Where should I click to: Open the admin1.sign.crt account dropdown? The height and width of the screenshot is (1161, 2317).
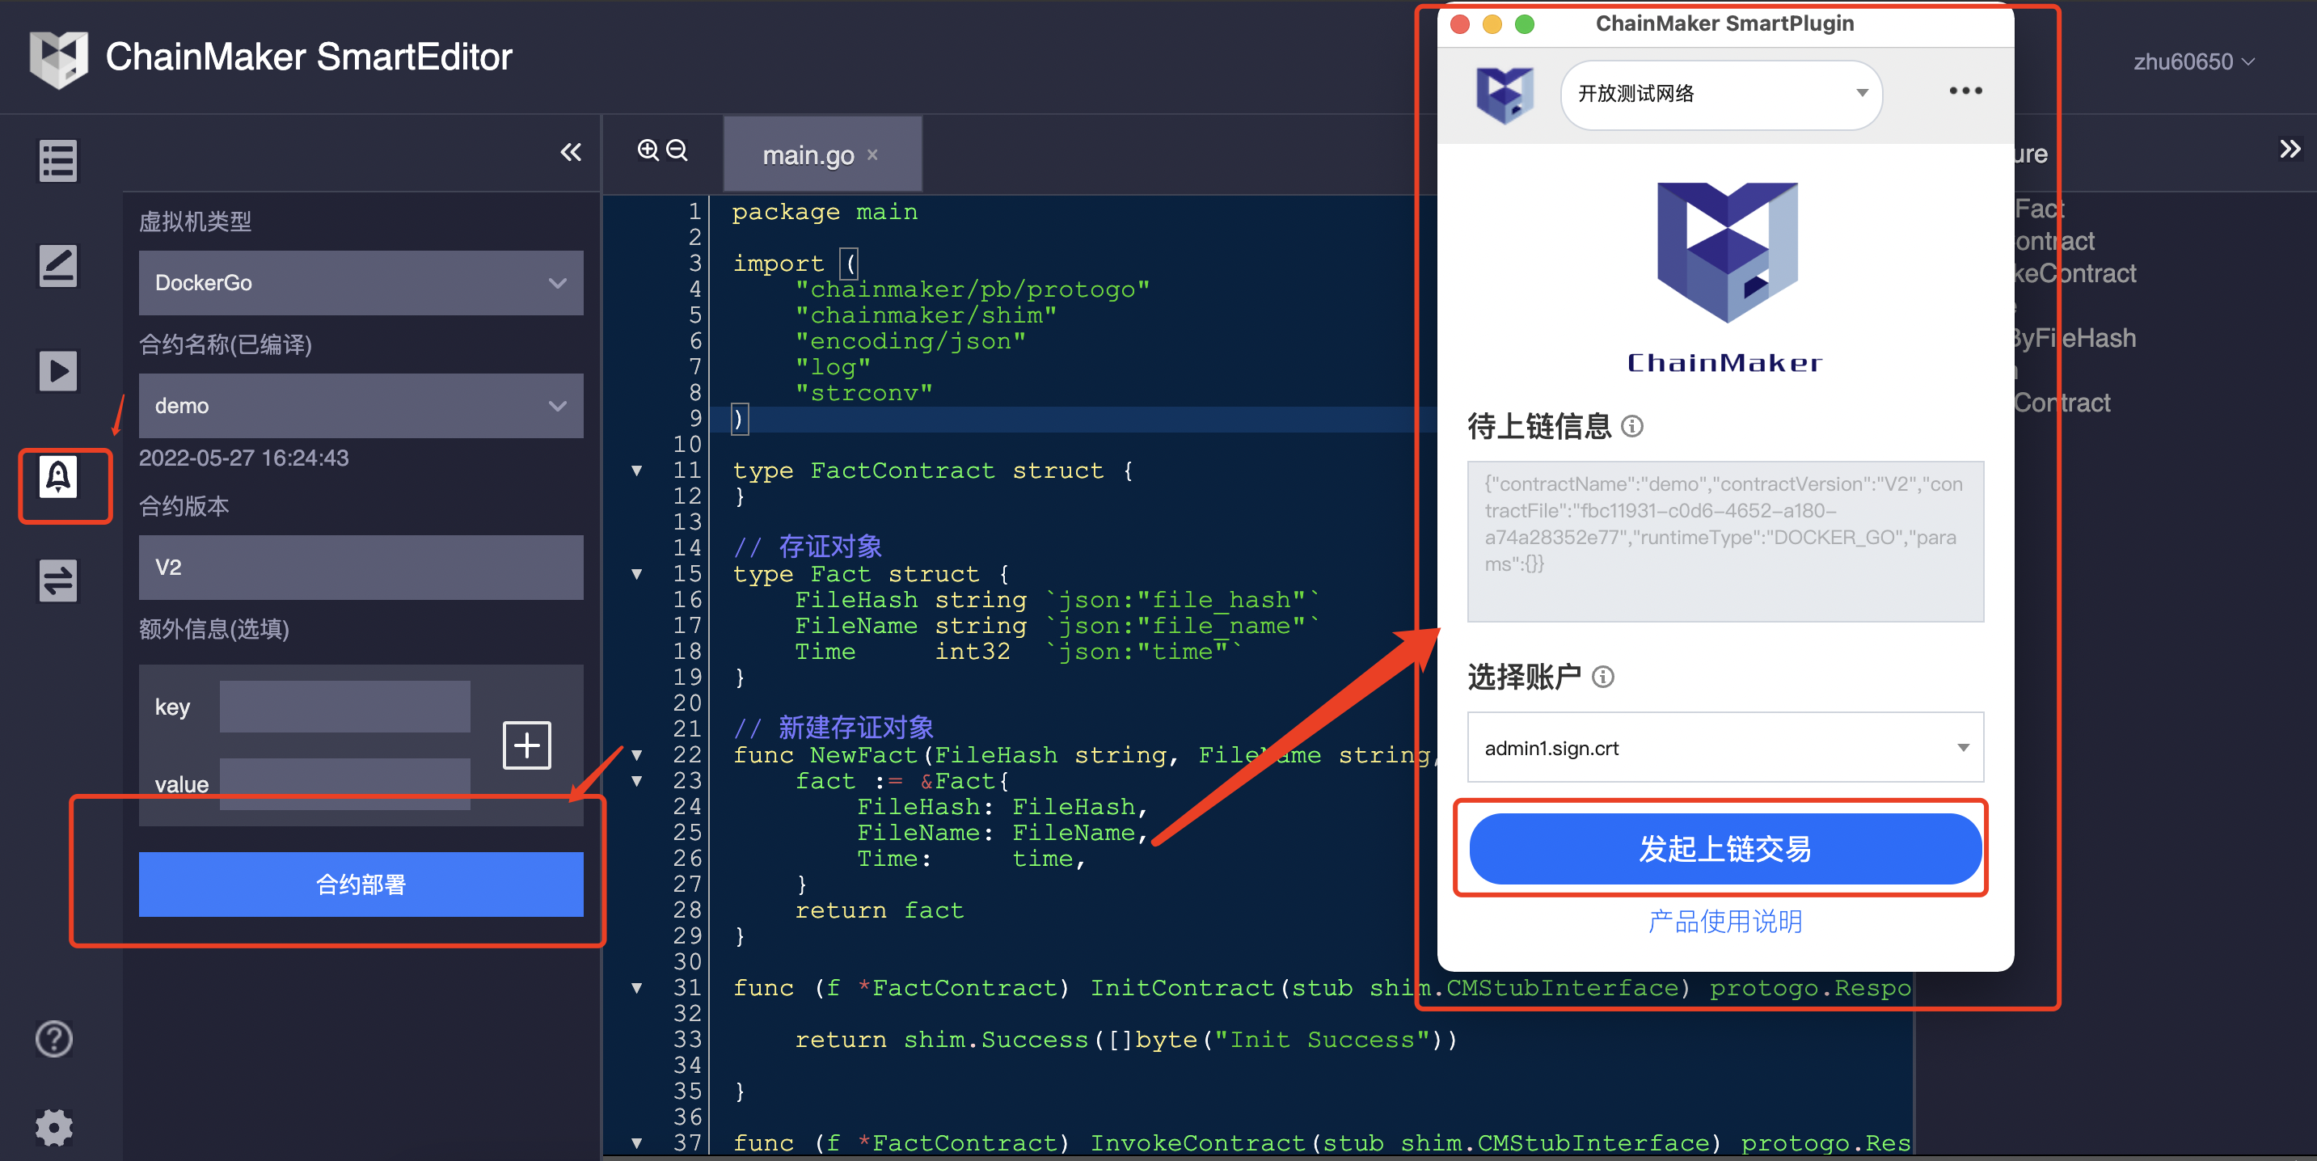point(1724,747)
